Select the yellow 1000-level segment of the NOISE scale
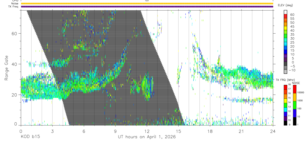Viewport: 307px width, 142px height. tap(295, 97)
